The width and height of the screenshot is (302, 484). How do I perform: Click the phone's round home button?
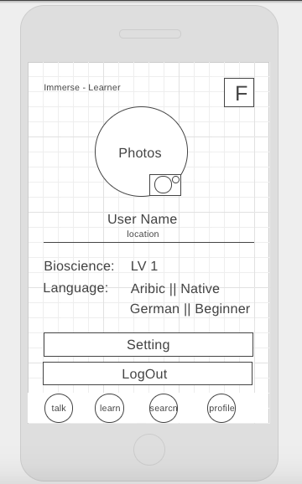149,450
